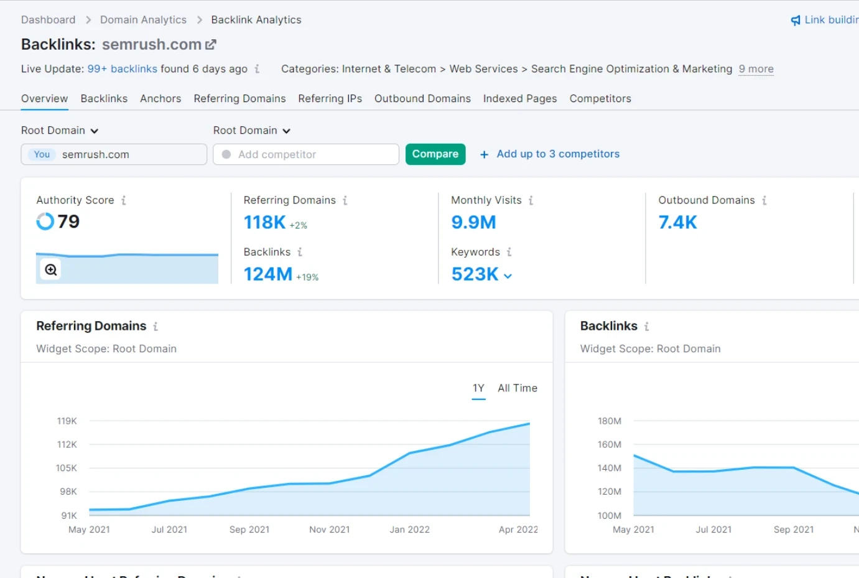
Task: Click the zoom magnifier icon on Authority Score chart
Action: click(x=50, y=269)
